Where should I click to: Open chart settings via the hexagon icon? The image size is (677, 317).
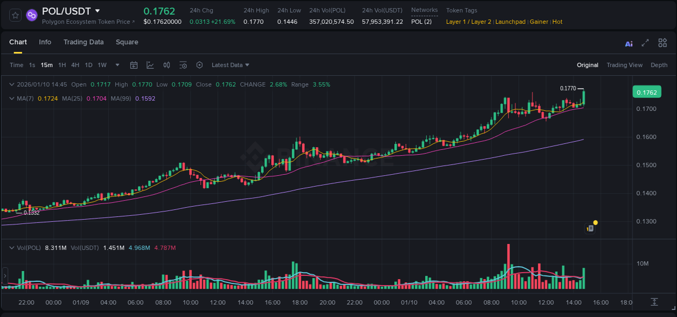coord(199,64)
